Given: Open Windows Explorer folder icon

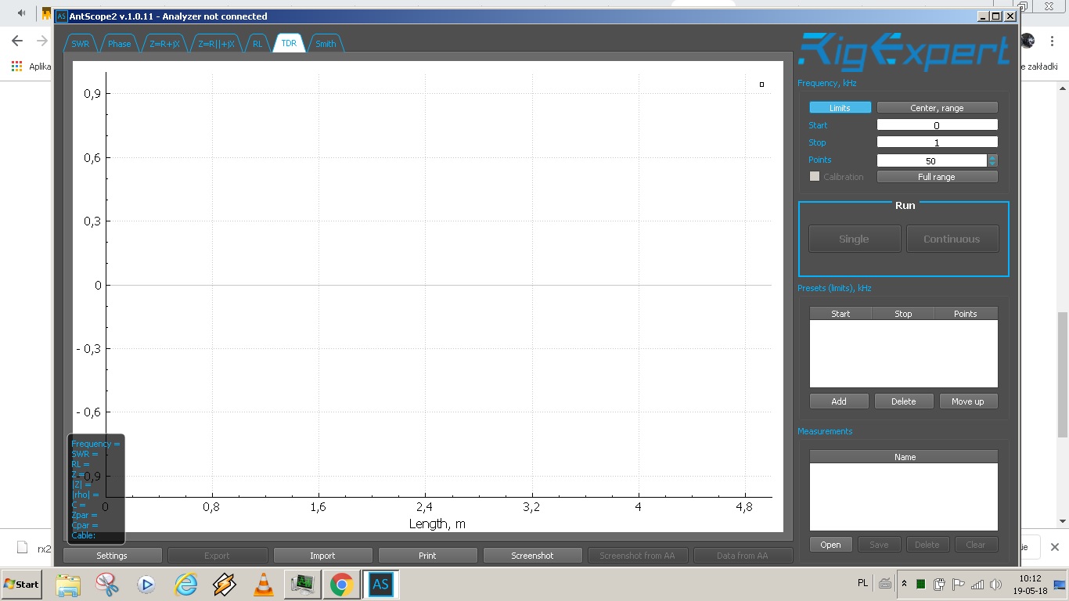Looking at the screenshot, I should tap(68, 585).
